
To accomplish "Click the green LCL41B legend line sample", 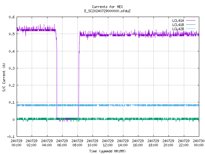I will pyautogui.click(x=191, y=25).
